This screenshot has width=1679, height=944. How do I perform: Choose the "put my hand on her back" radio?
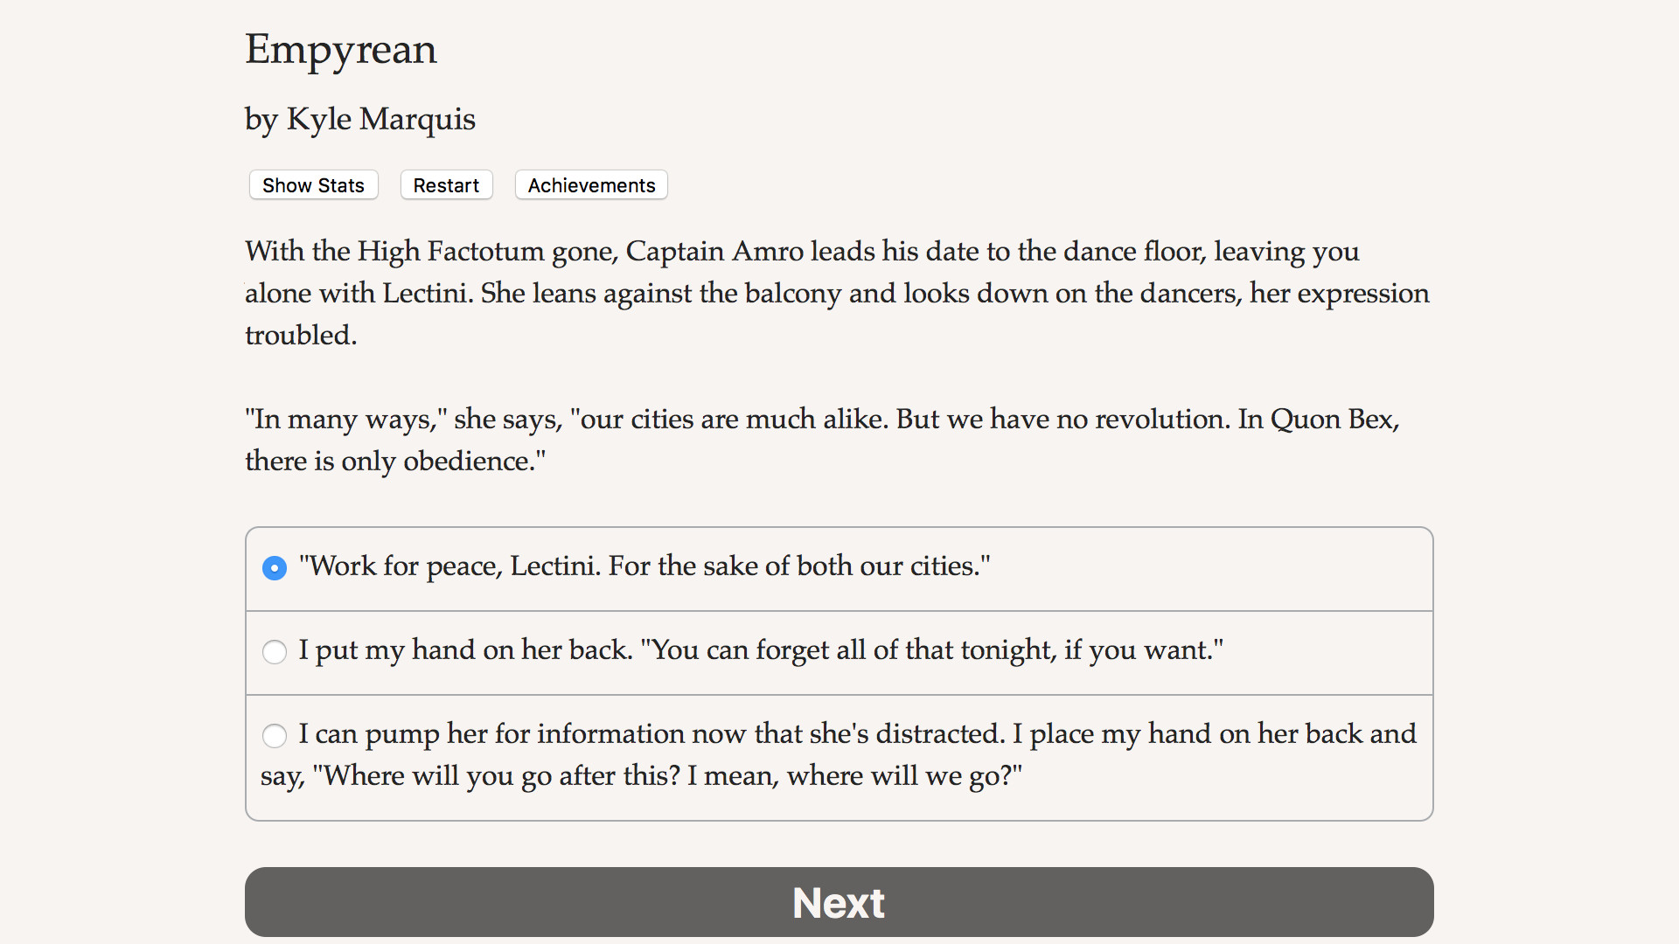[x=275, y=652]
